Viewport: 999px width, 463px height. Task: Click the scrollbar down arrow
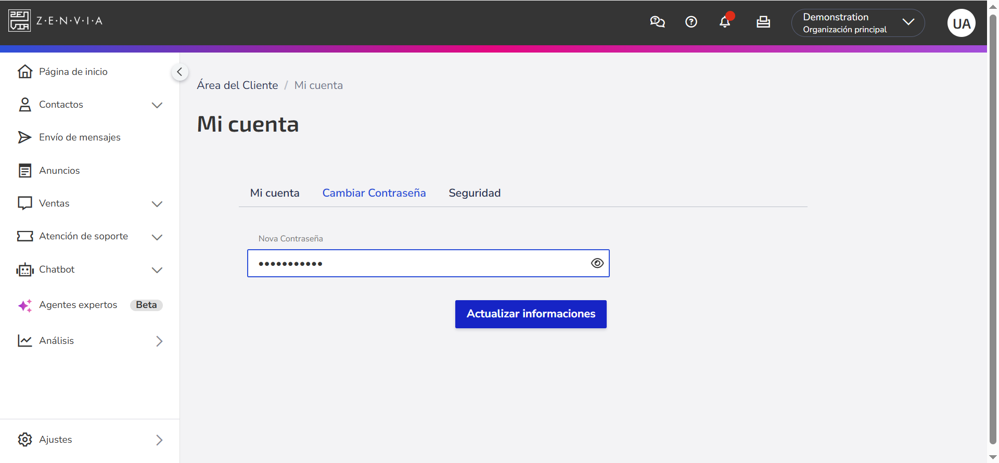point(993,457)
